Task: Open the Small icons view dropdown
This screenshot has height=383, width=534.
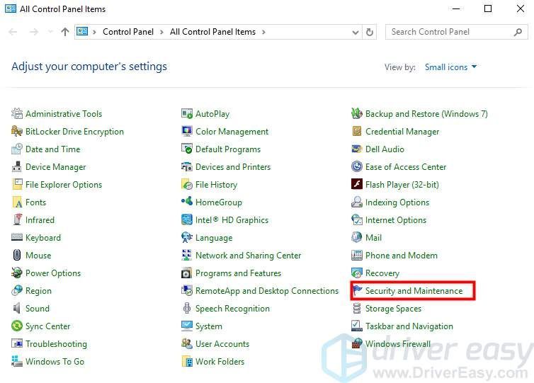Action: (x=450, y=67)
